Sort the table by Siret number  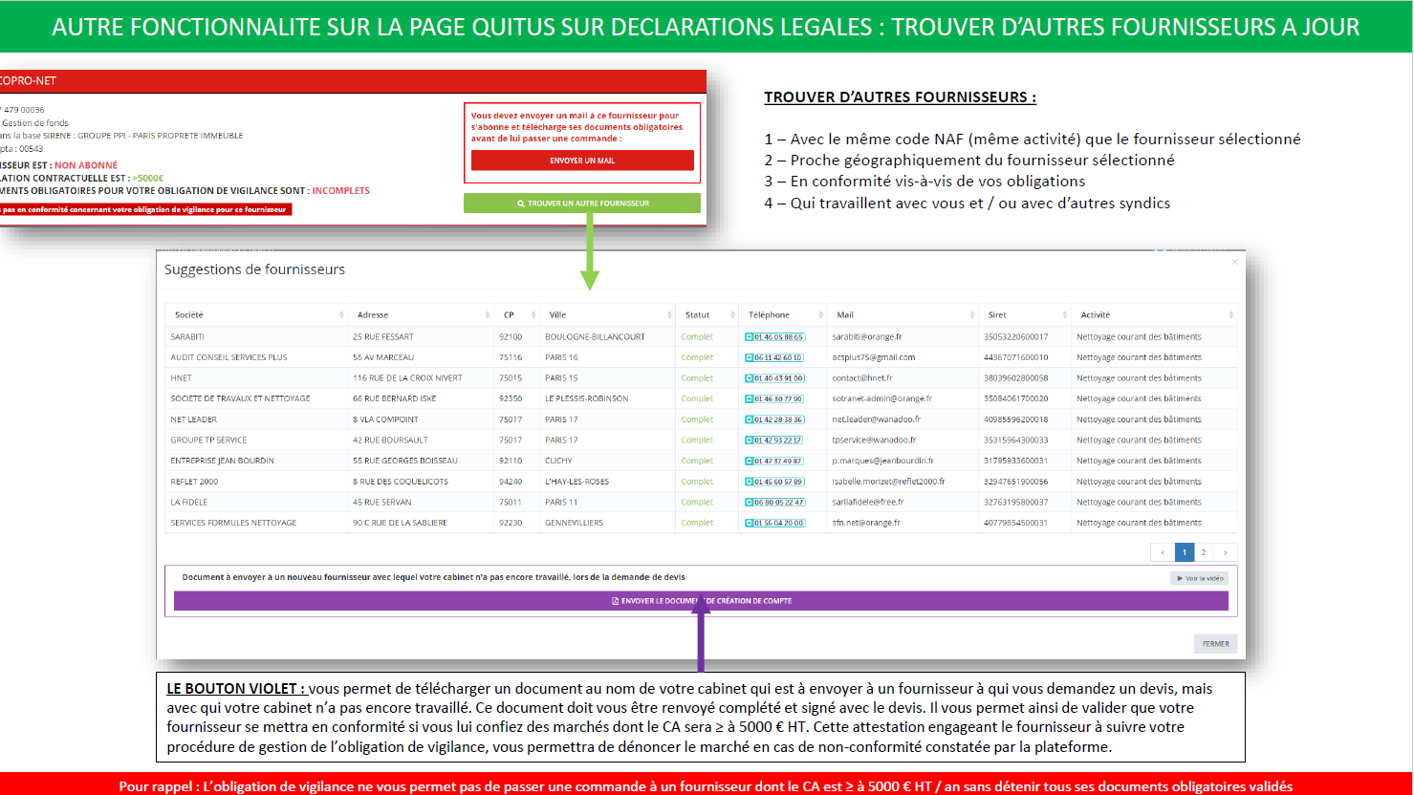coord(1024,314)
